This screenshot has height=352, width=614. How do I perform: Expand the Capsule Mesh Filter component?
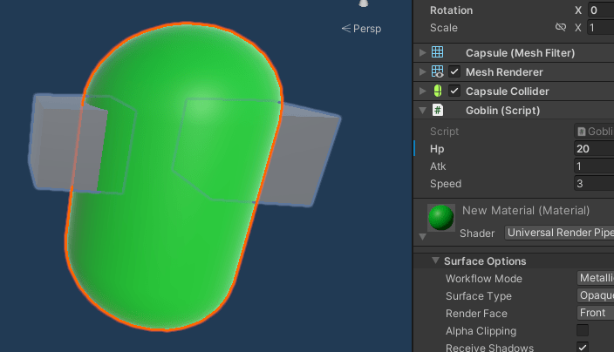[x=423, y=53]
